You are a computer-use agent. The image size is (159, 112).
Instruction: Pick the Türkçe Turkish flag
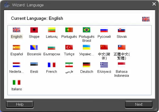(x=69, y=47)
